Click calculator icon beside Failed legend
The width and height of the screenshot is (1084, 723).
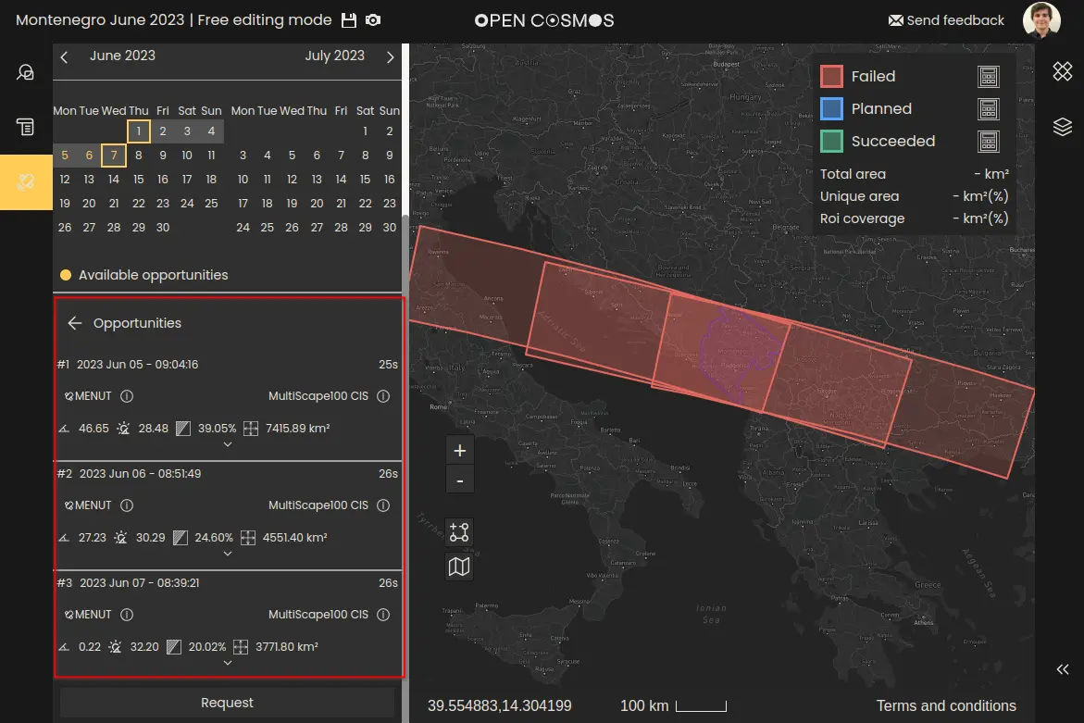point(989,77)
